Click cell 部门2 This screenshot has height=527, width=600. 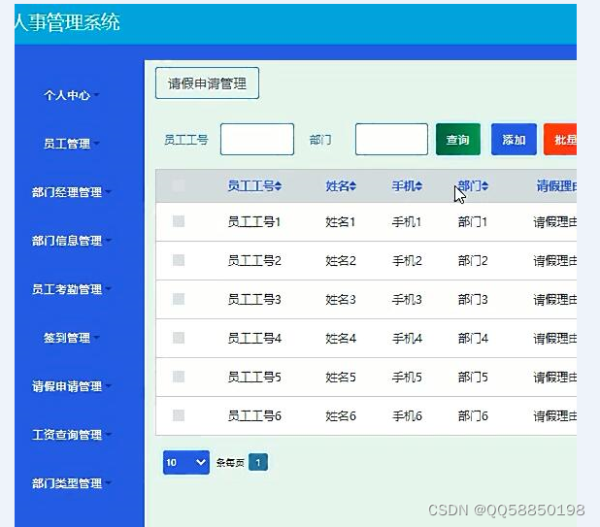[473, 261]
